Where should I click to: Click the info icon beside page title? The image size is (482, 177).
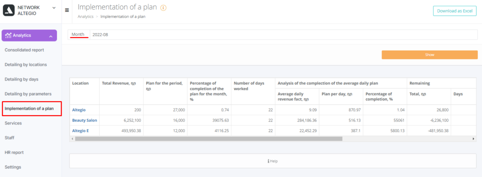point(163,8)
